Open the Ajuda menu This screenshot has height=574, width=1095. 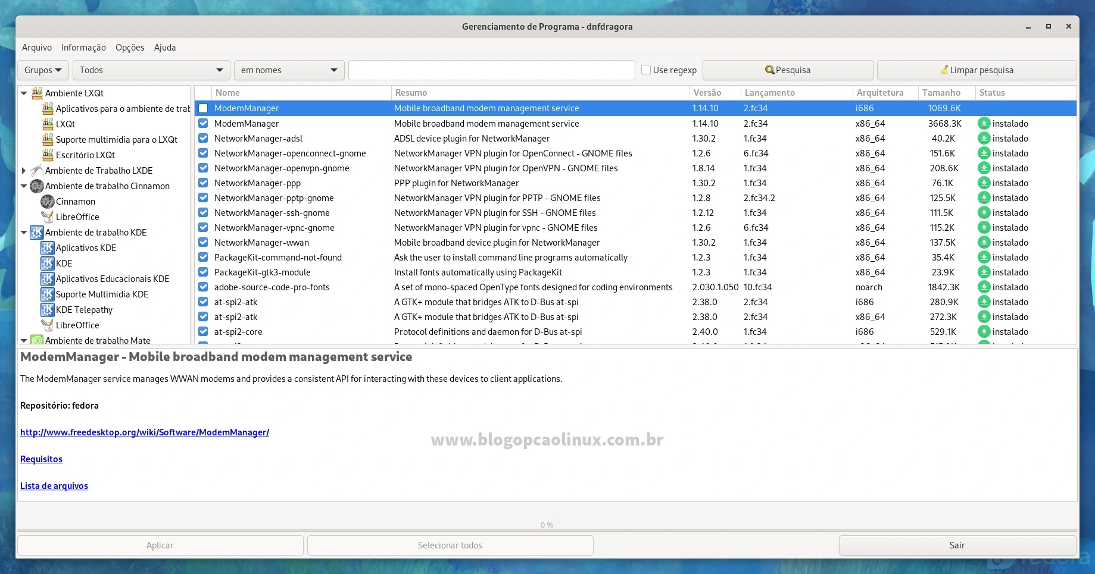165,48
